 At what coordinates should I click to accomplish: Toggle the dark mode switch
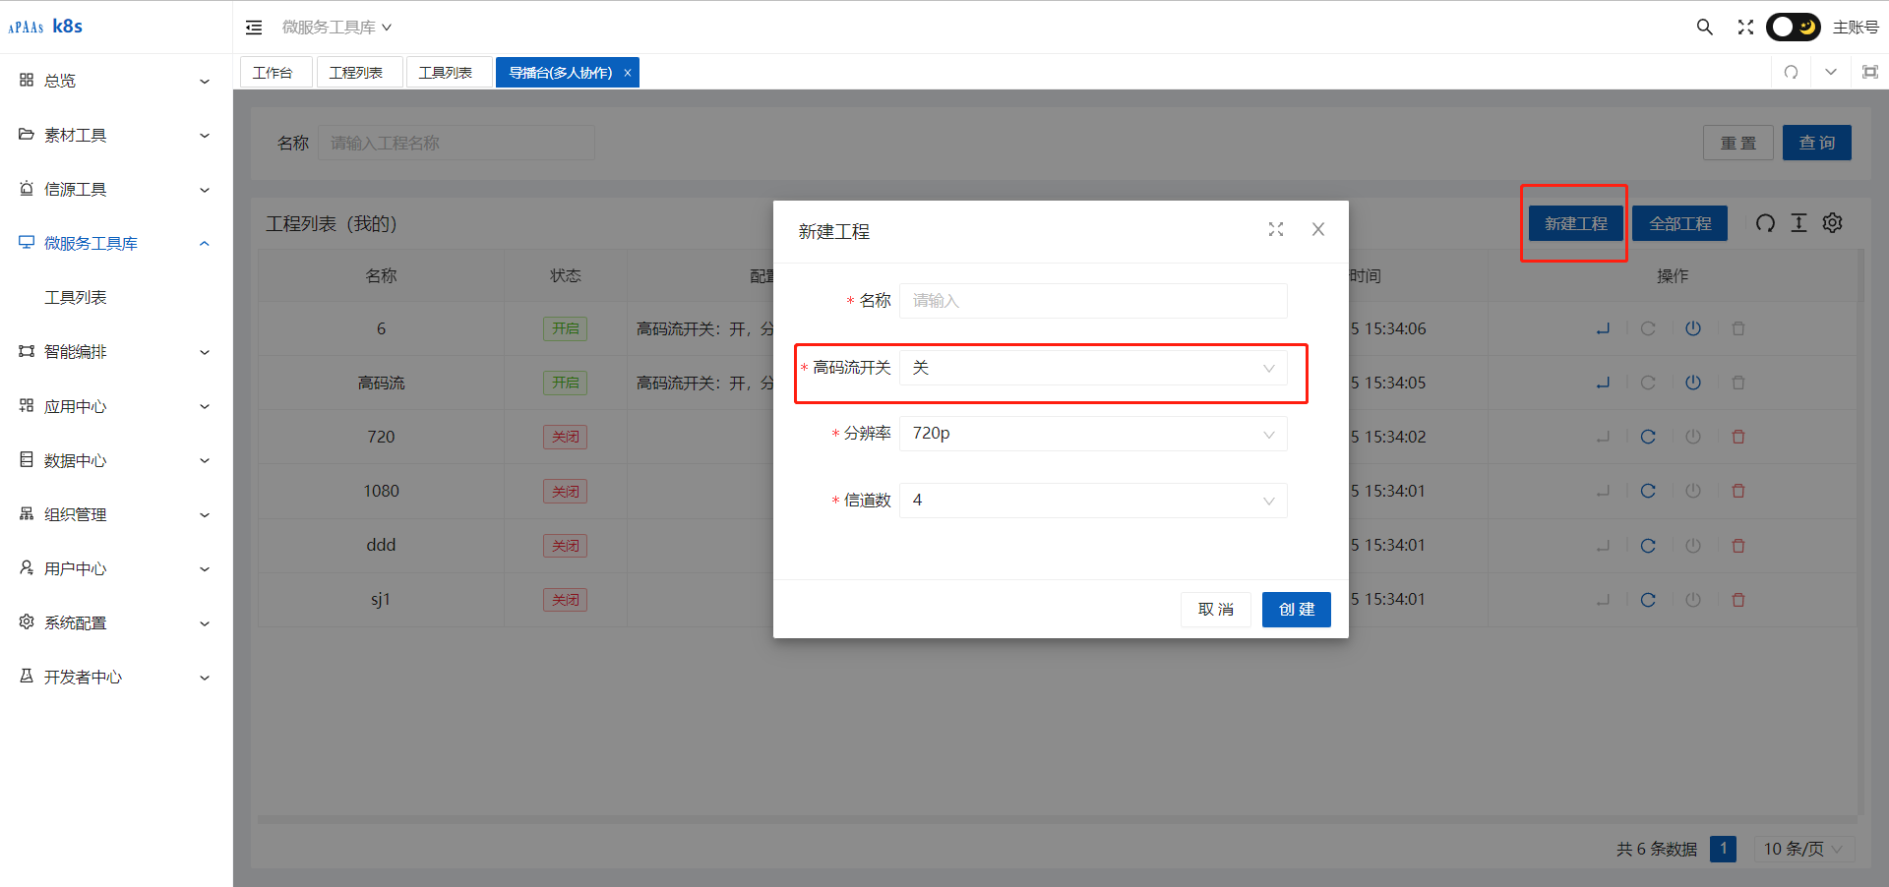[x=1793, y=28]
